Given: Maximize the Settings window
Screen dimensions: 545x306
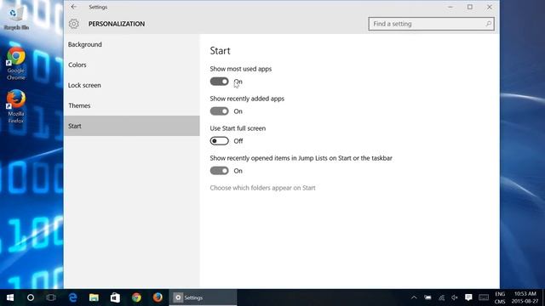Looking at the screenshot, I should 470,7.
